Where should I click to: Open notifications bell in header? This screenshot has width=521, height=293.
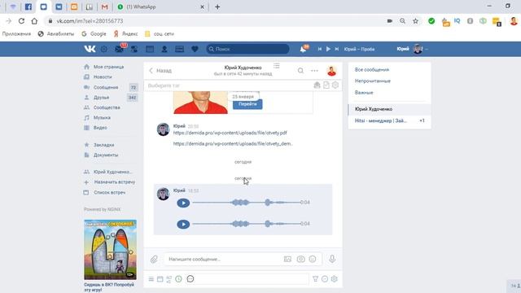(303, 49)
